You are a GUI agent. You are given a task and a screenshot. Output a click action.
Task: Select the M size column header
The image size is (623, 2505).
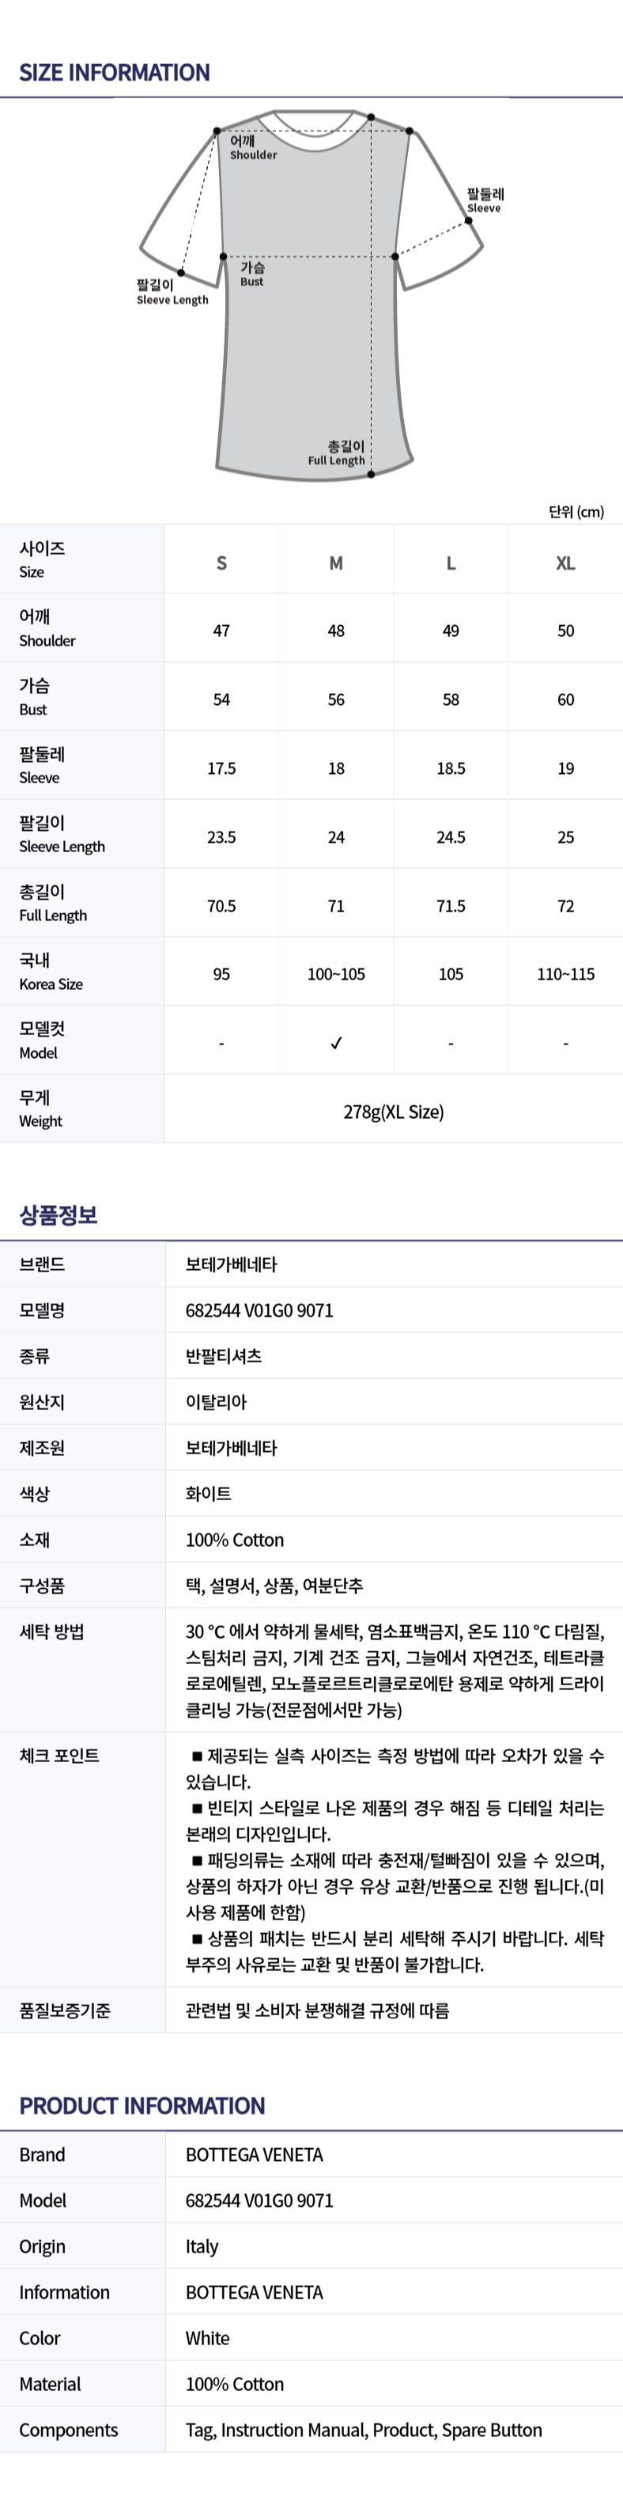336,563
